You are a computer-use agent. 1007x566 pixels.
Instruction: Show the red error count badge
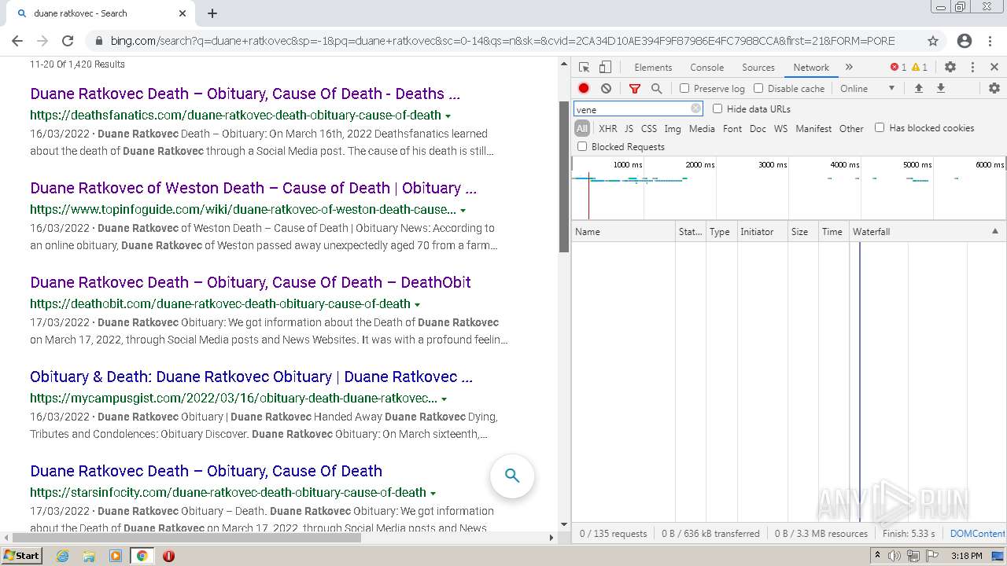pyautogui.click(x=898, y=68)
